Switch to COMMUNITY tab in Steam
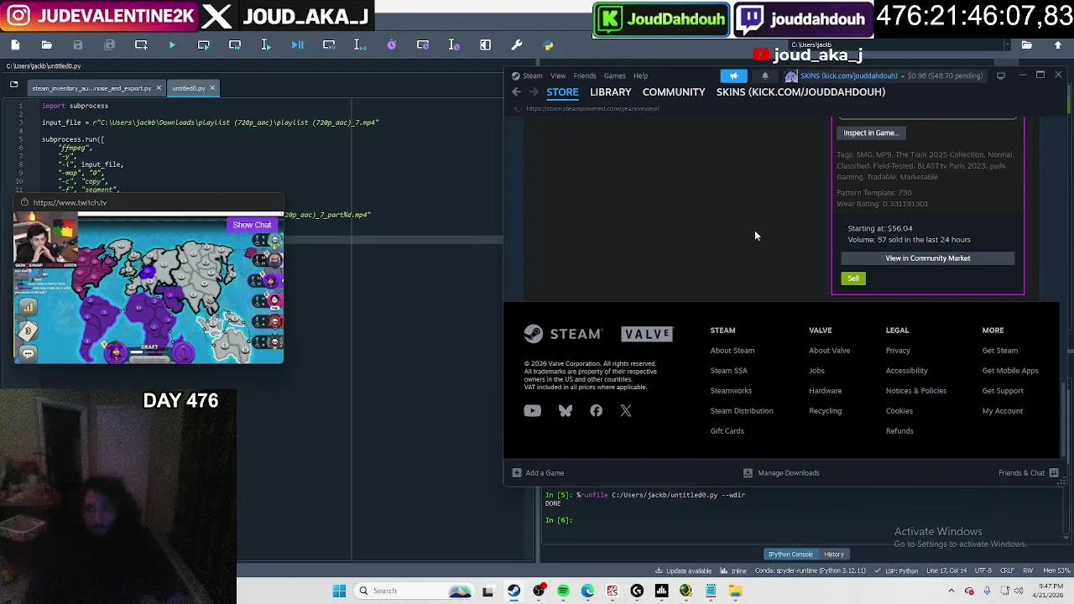1074x604 pixels. (x=674, y=92)
